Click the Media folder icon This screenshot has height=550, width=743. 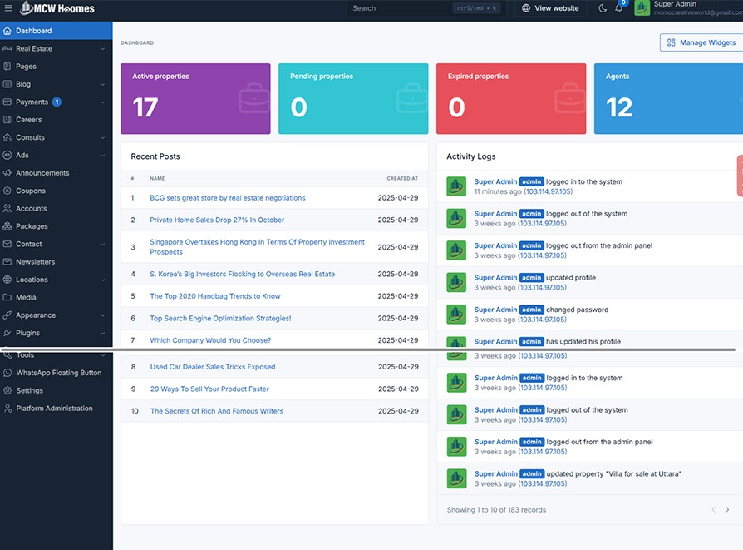tap(7, 297)
